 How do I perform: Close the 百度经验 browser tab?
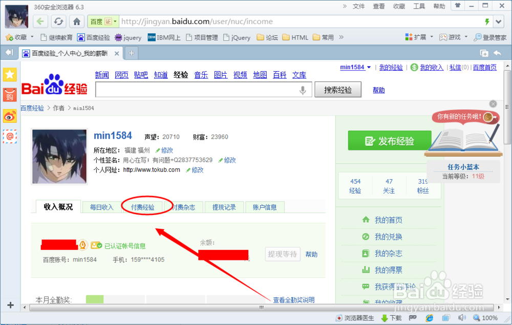tap(117, 54)
